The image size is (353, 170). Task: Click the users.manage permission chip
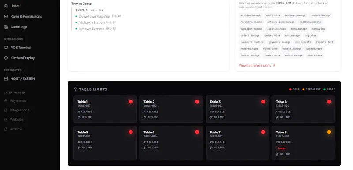tap(294, 55)
